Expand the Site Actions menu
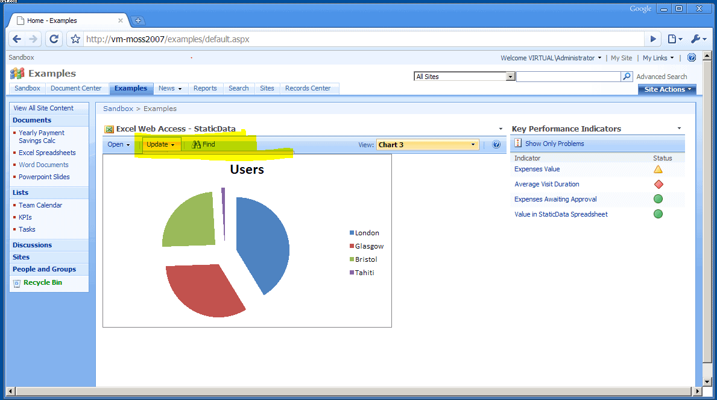The width and height of the screenshot is (717, 400). [x=667, y=89]
